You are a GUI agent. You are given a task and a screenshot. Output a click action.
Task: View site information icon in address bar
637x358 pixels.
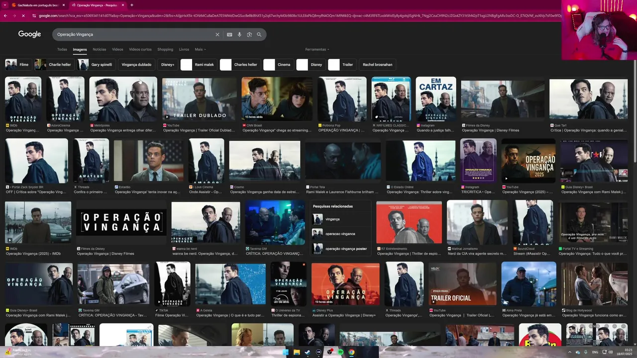pos(34,16)
